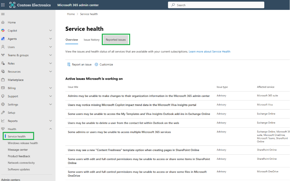Click the Customize button label
This screenshot has width=290, height=181.
tap(106, 64)
